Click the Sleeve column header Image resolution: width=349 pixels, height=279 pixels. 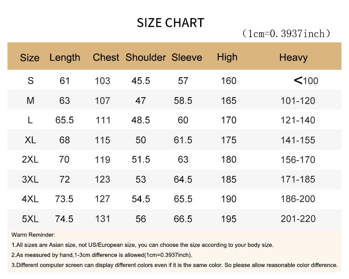tap(186, 57)
